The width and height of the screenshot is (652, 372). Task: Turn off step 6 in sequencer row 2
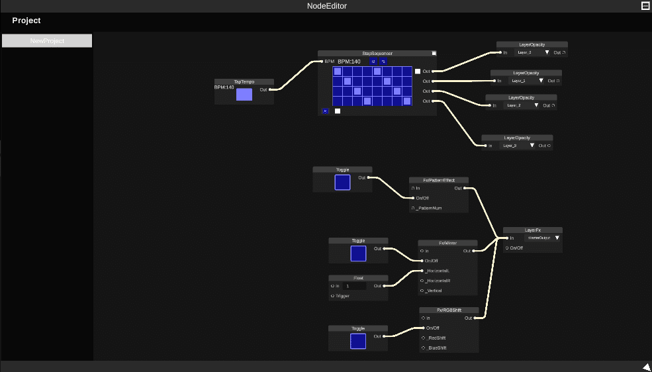click(x=387, y=81)
